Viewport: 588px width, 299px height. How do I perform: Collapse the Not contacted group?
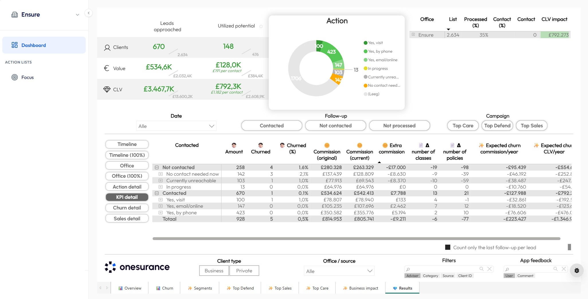click(x=156, y=167)
